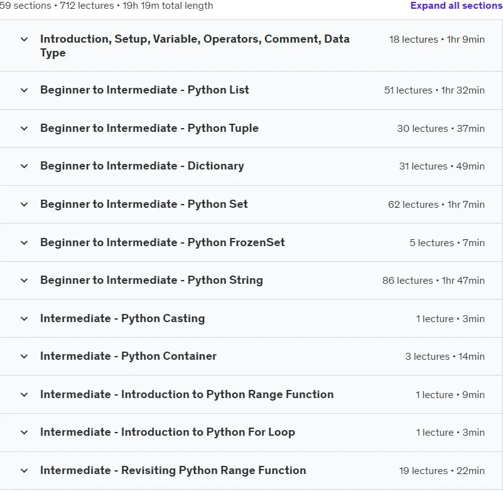Open Revisiting Python Range Function chevron

tap(24, 470)
